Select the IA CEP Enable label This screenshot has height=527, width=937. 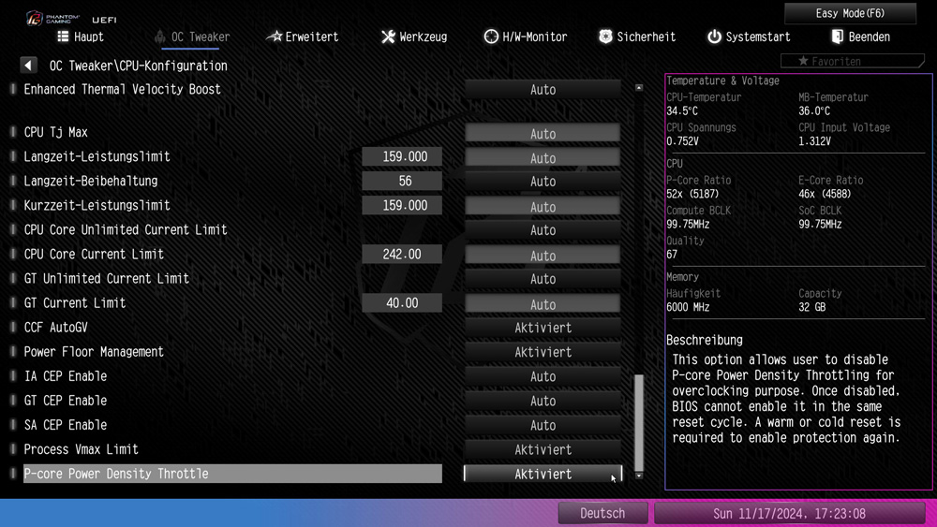[66, 376]
